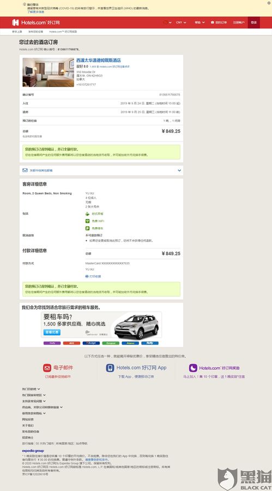Click the purple Rewards moon icon

pyautogui.click(x=193, y=368)
